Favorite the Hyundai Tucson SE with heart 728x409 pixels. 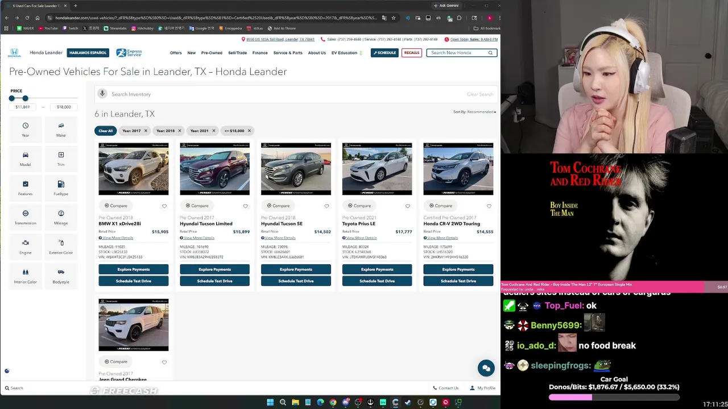pos(326,206)
